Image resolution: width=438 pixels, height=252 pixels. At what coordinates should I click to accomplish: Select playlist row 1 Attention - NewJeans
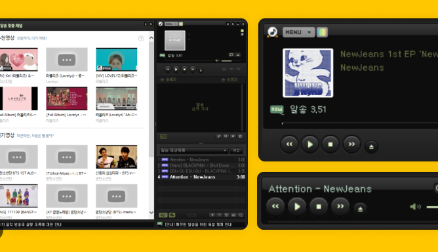pos(201,159)
